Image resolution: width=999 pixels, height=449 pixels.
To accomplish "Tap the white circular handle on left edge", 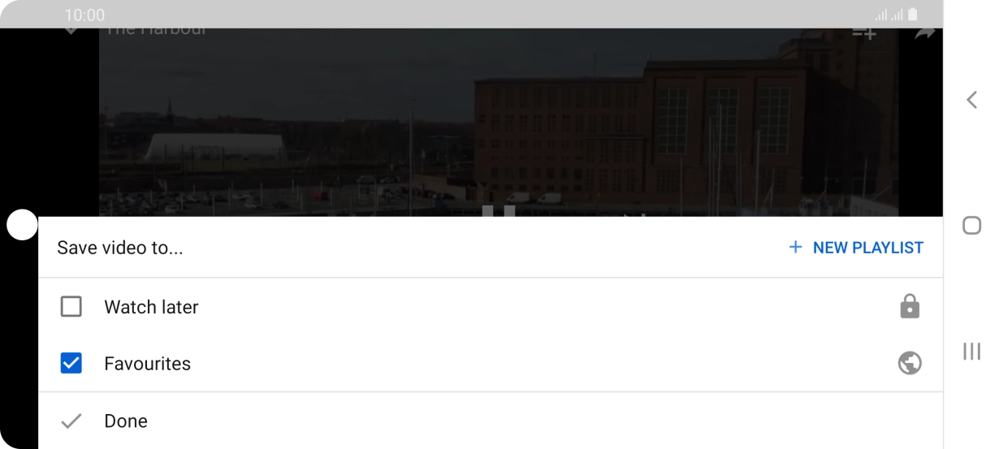I will pos(22,225).
